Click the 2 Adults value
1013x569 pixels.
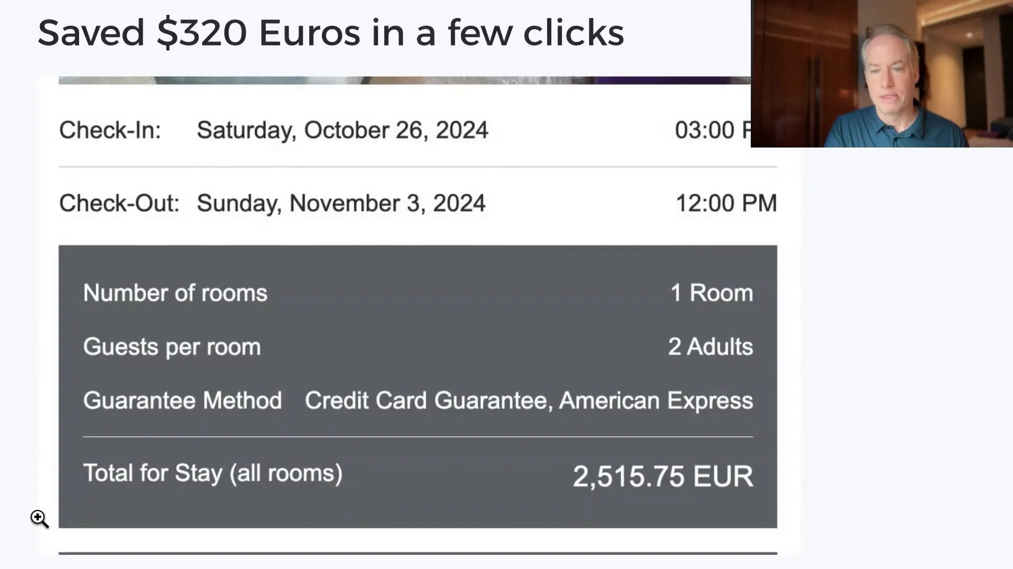coord(710,347)
